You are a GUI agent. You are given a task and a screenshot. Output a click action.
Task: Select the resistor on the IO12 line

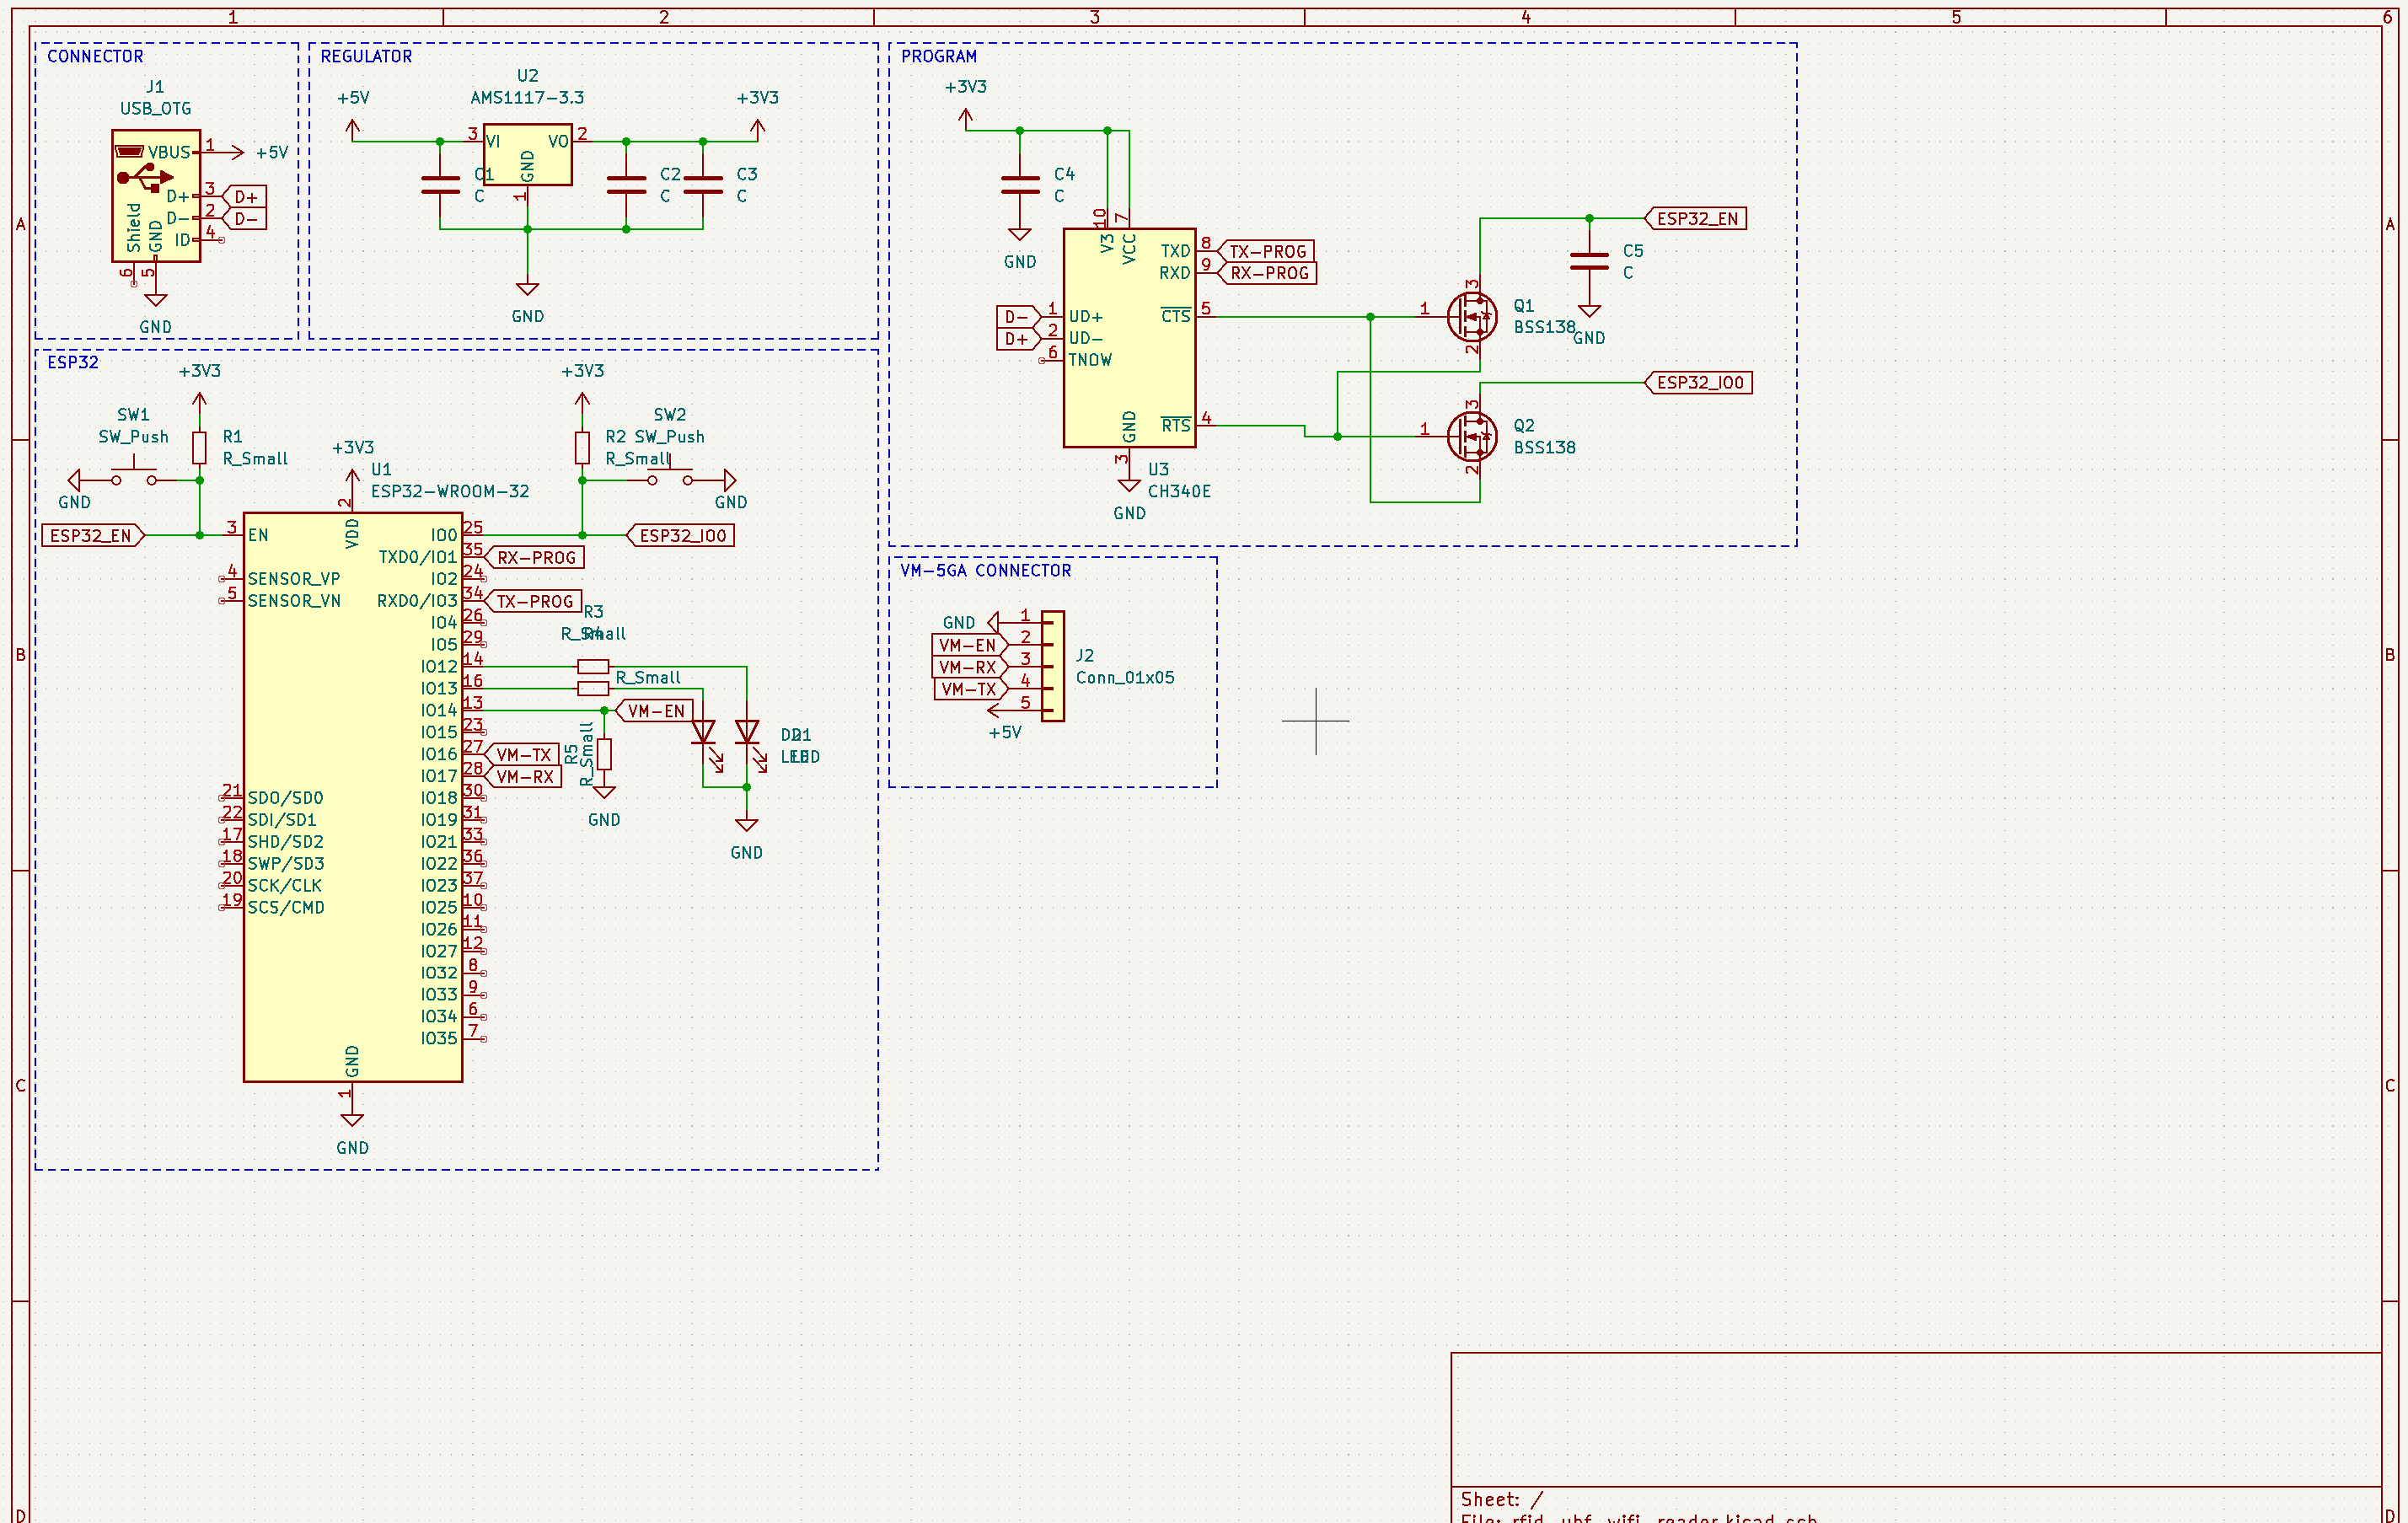(593, 666)
